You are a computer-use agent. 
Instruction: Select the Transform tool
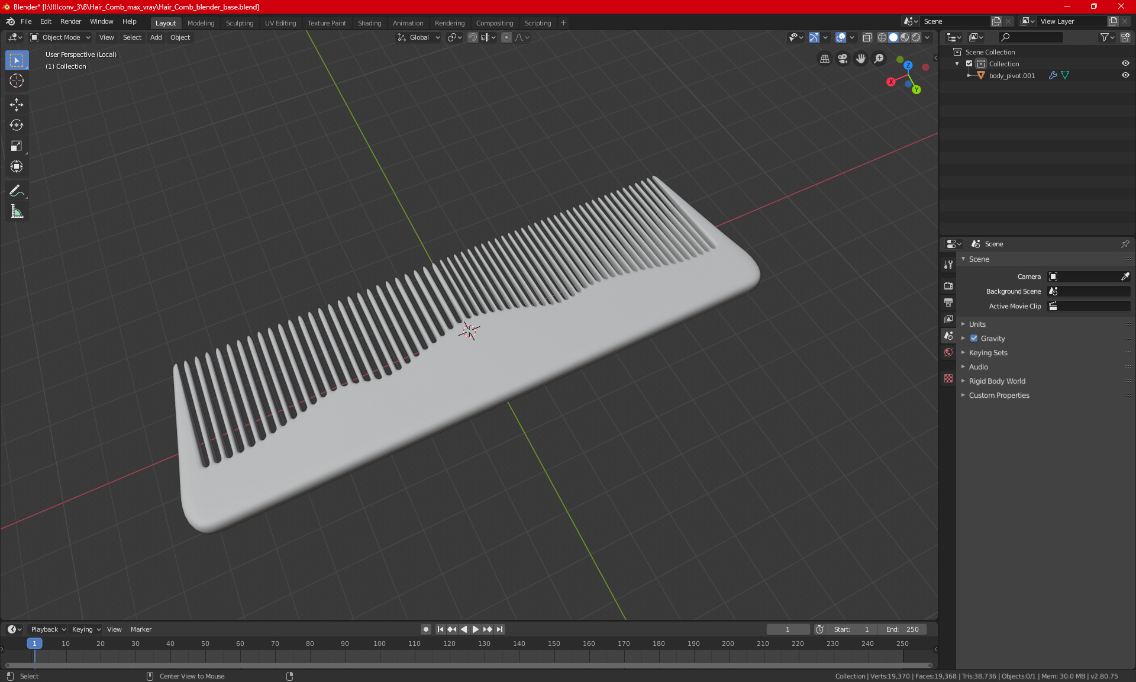17,166
